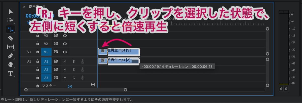Mute track A3 with M button
The width and height of the screenshot is (302, 103).
pos(65,78)
